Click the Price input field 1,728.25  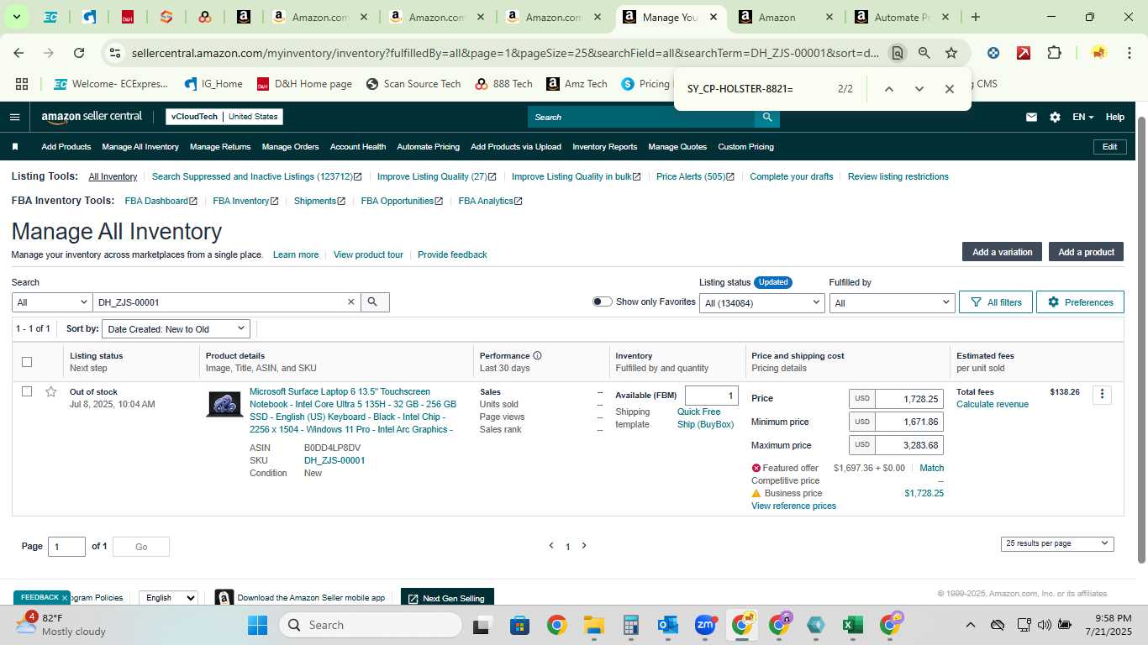908,399
